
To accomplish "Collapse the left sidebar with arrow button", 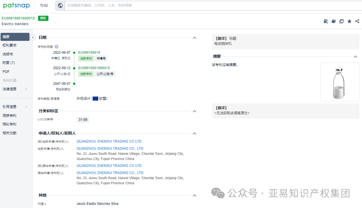I will click(x=33, y=37).
